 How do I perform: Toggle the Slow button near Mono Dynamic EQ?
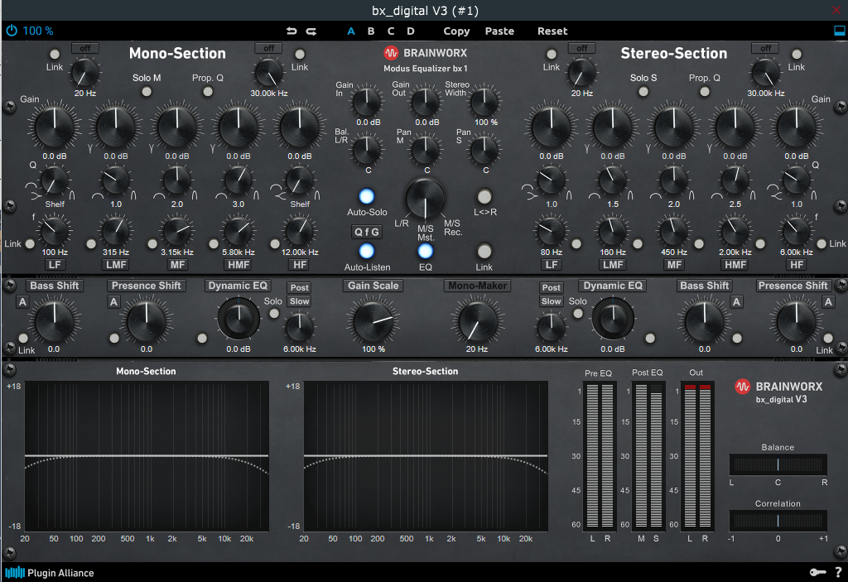[300, 301]
